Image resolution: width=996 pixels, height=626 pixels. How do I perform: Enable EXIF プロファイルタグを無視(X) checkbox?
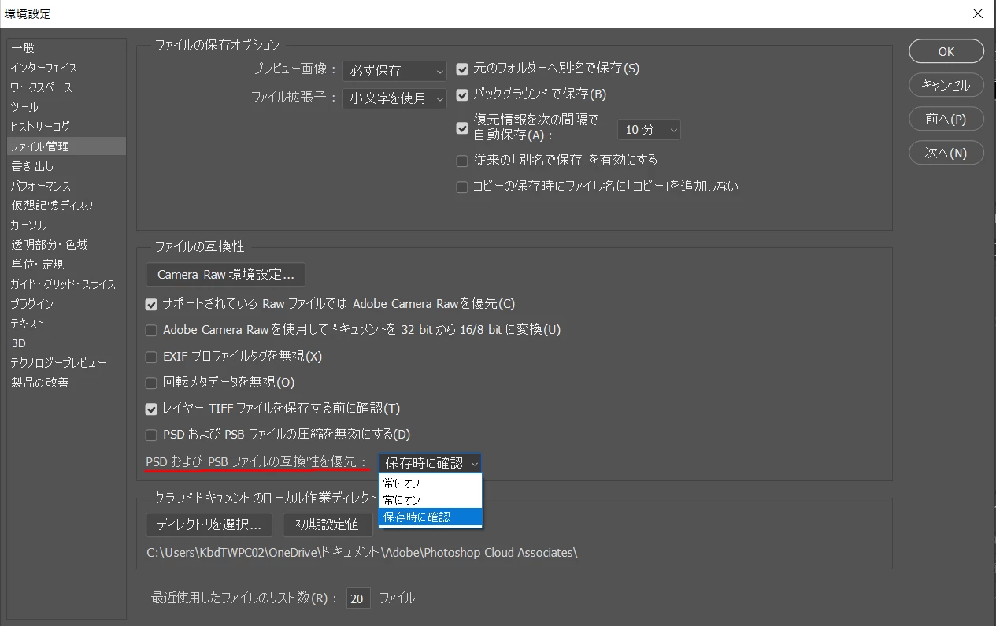click(x=152, y=357)
